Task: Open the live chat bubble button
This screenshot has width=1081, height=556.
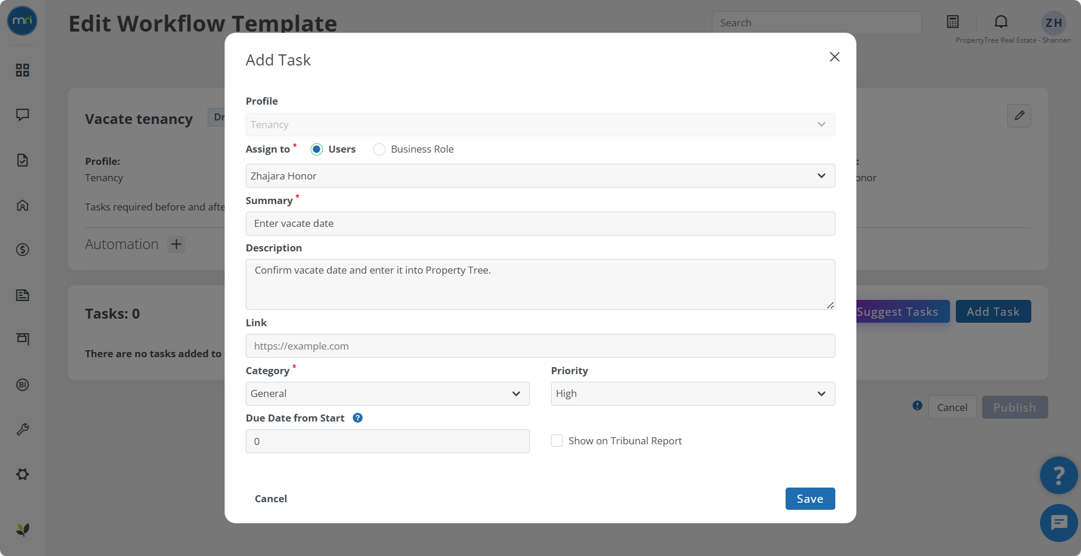Action: [1059, 523]
